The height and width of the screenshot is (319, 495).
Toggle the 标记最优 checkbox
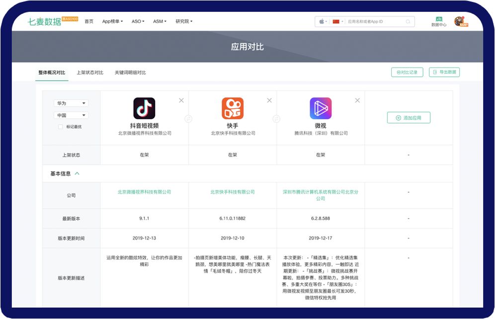60,127
